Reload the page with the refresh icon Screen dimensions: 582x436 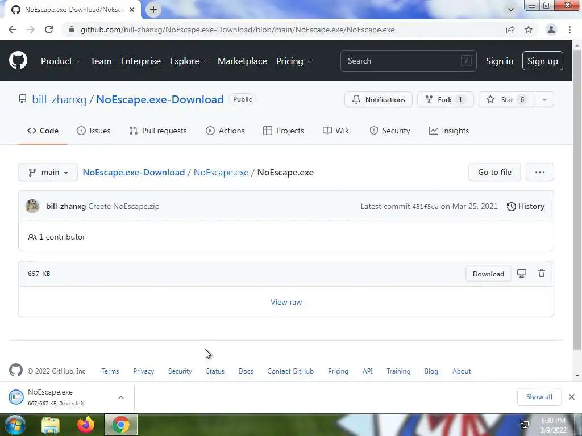pos(49,30)
